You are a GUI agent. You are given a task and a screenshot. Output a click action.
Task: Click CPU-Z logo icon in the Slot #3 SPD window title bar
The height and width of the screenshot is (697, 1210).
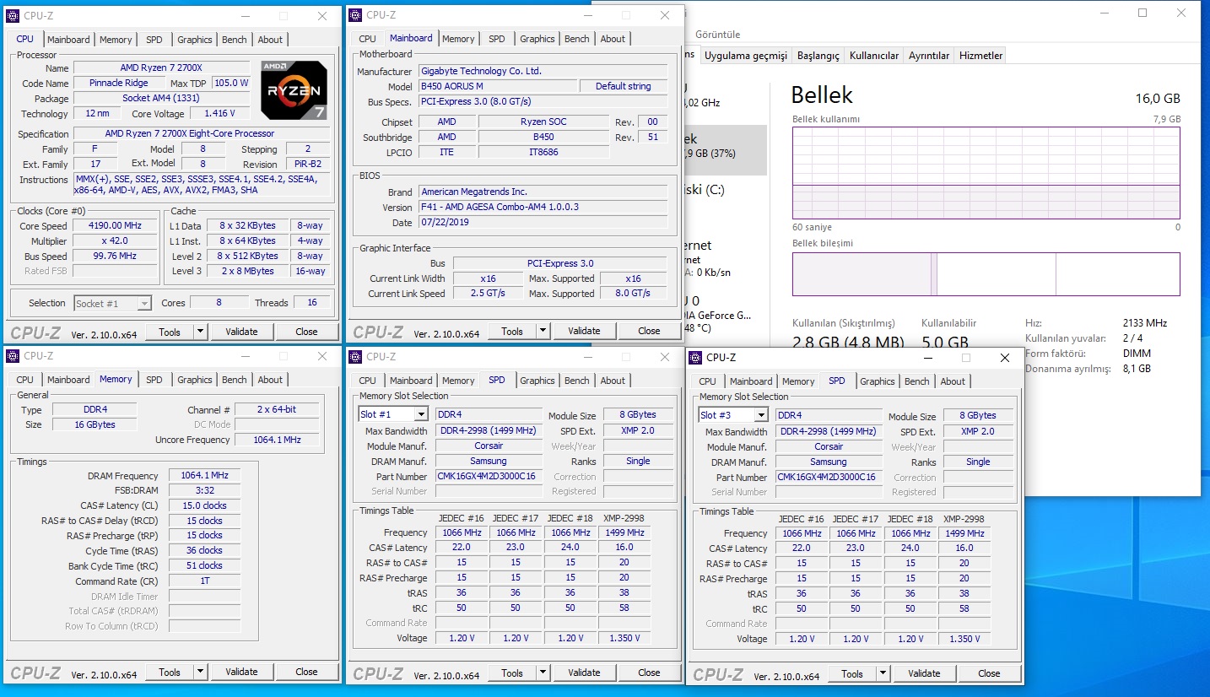(x=695, y=358)
